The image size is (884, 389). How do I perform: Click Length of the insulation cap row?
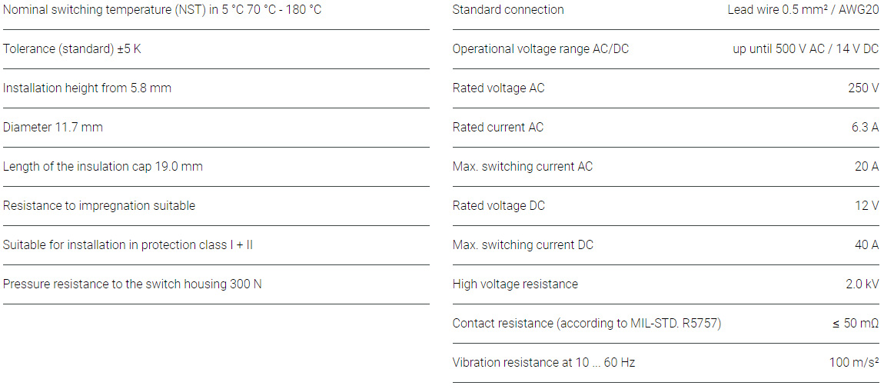point(103,167)
